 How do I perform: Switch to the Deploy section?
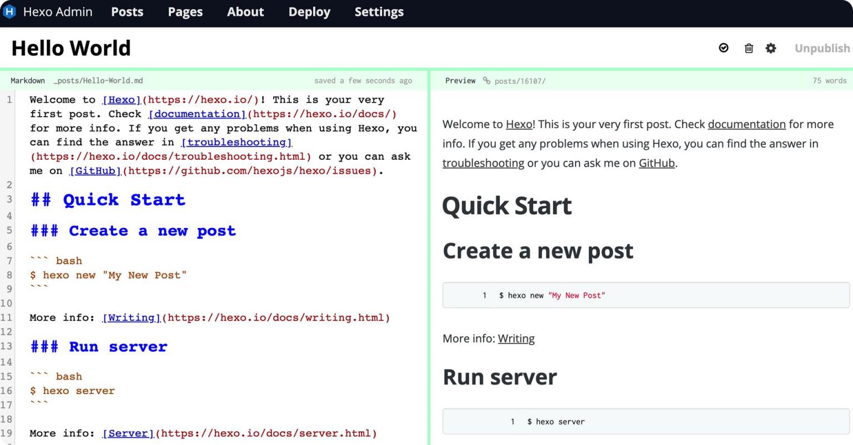(x=309, y=12)
